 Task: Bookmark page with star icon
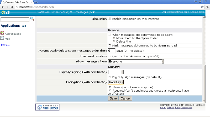tap(202, 7)
